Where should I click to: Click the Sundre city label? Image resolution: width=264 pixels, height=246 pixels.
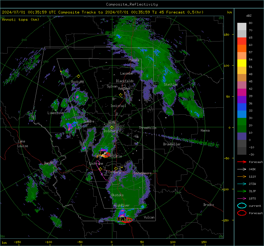[x=89, y=121]
